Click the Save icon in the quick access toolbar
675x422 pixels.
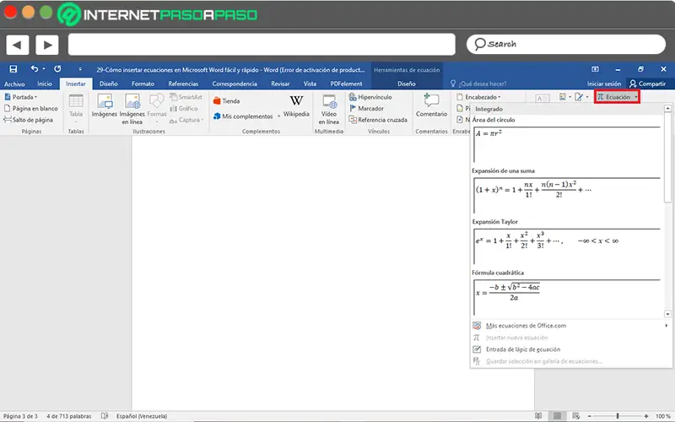[x=13, y=69]
